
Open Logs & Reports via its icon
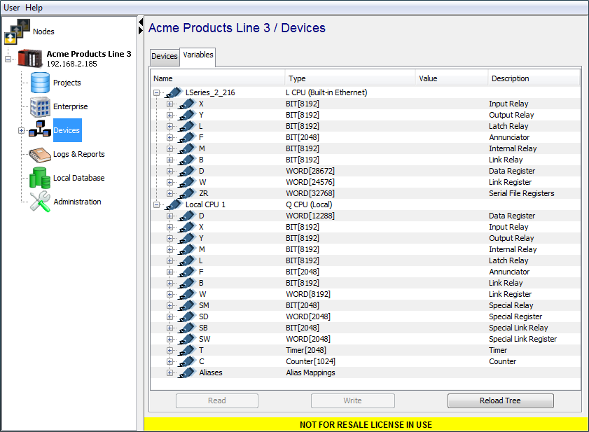(41, 154)
